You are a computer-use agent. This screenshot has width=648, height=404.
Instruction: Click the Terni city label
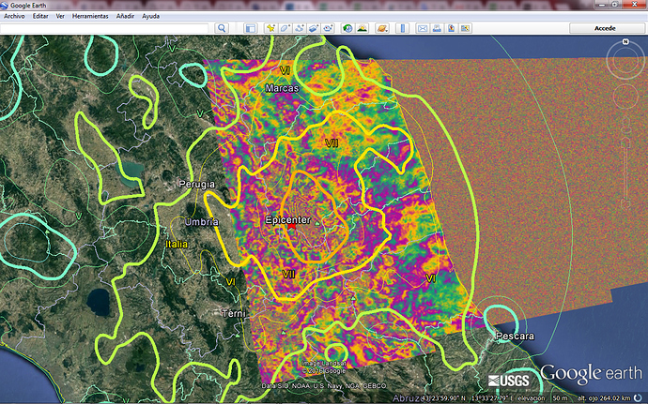point(235,314)
